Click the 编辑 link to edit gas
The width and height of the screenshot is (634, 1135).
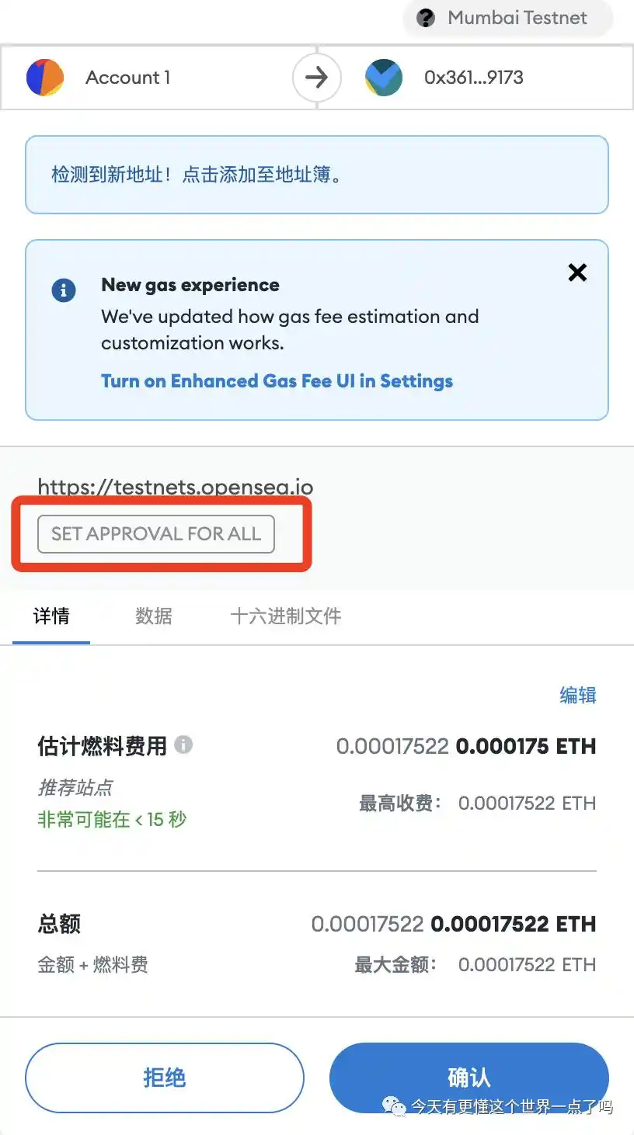[x=578, y=695]
